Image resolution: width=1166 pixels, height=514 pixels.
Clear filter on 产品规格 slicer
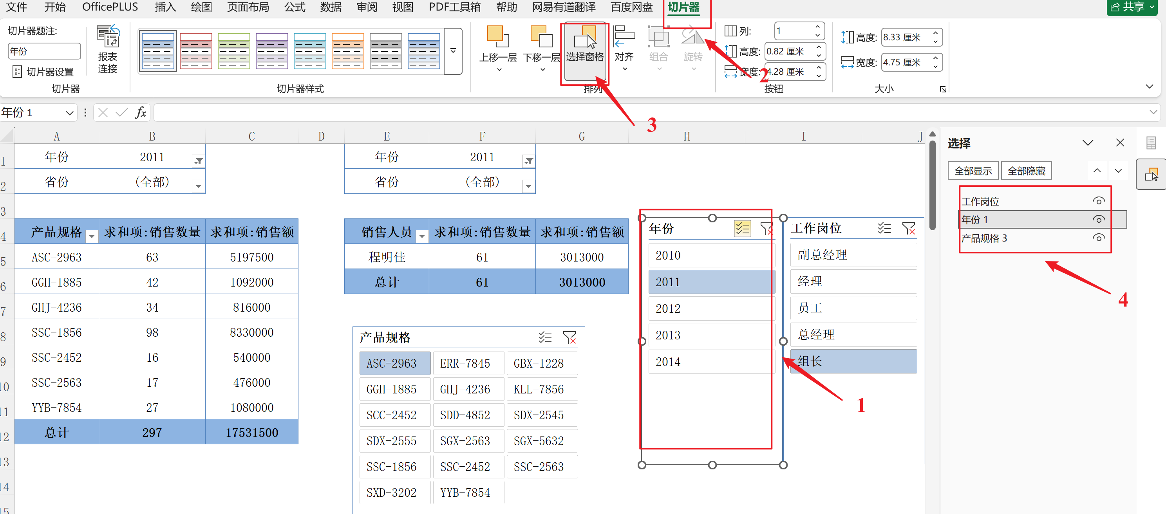point(569,337)
